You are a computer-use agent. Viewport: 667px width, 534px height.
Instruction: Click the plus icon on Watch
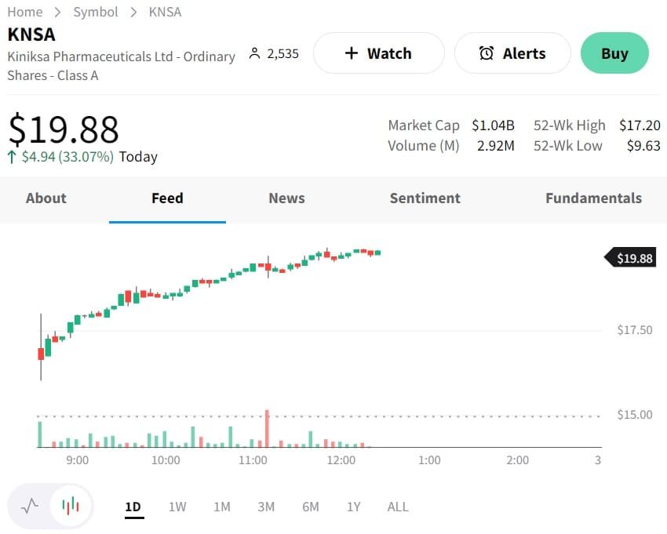(x=352, y=53)
